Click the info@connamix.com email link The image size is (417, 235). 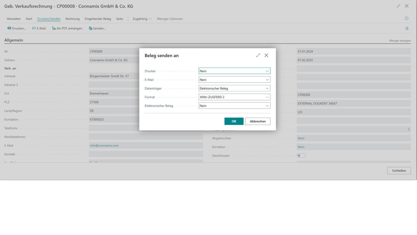(x=104, y=145)
